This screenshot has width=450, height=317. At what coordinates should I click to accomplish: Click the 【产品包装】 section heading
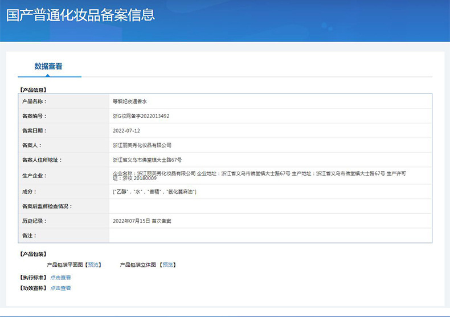click(33, 254)
